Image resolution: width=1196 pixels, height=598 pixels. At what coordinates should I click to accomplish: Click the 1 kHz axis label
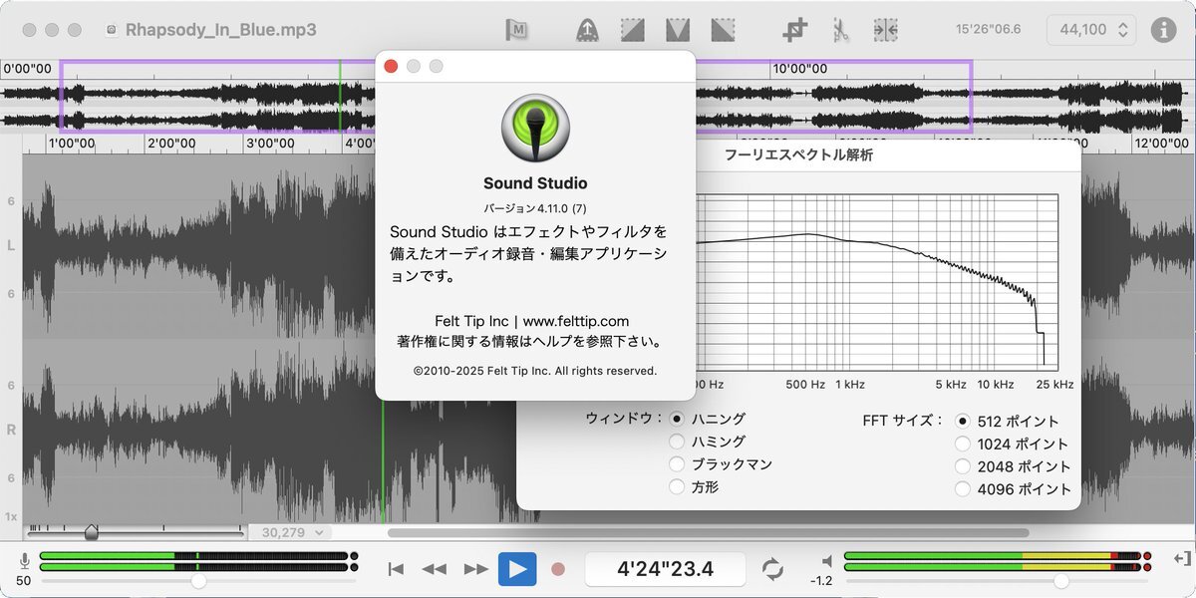850,384
